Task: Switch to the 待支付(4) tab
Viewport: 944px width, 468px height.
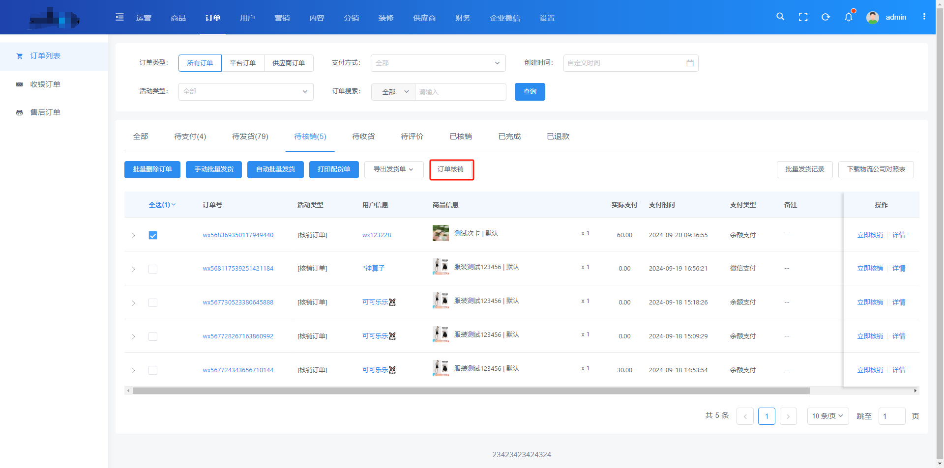Action: coord(190,137)
